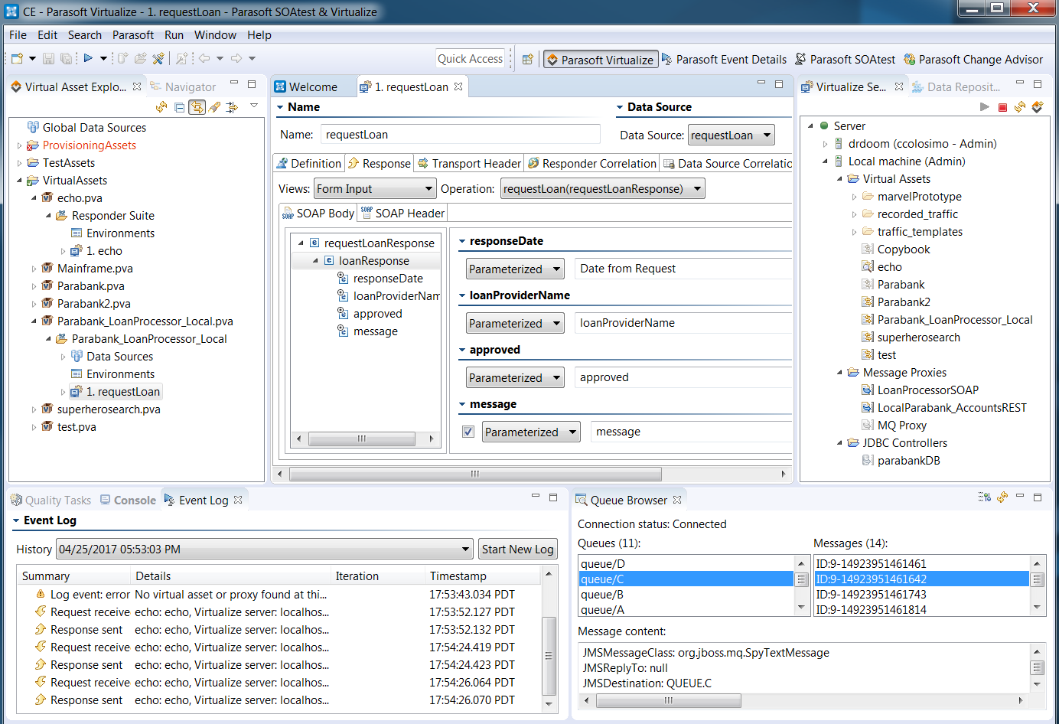Expand the marvelPrototype folder
Image resolution: width=1059 pixels, height=724 pixels.
click(855, 197)
